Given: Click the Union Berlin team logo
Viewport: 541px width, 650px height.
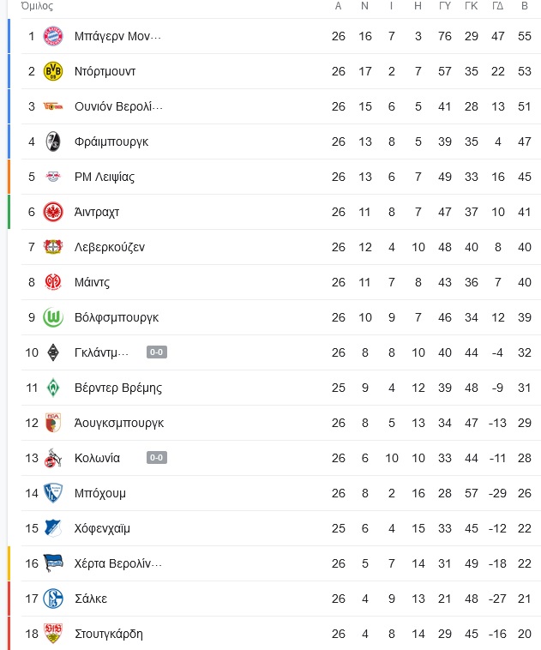Looking at the screenshot, I should pyautogui.click(x=53, y=106).
